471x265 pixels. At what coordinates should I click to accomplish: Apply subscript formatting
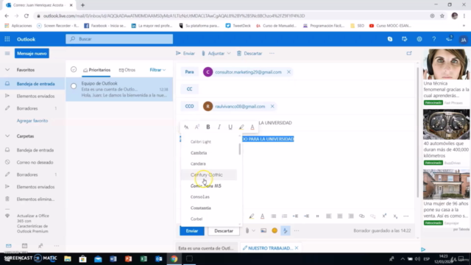click(395, 216)
